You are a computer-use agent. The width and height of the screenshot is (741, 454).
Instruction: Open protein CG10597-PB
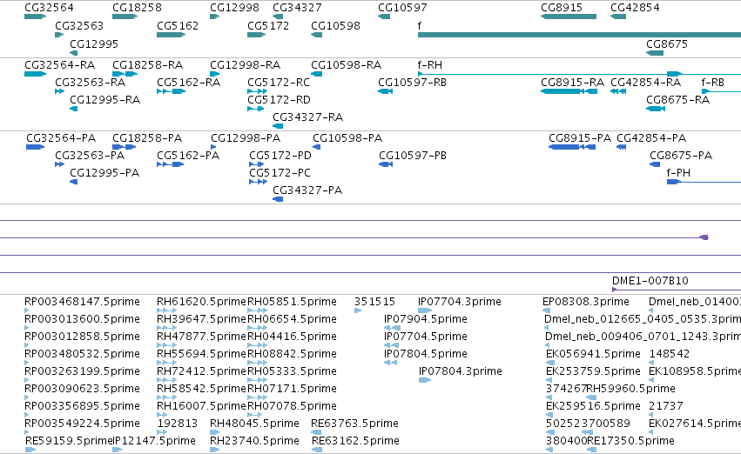point(413,156)
